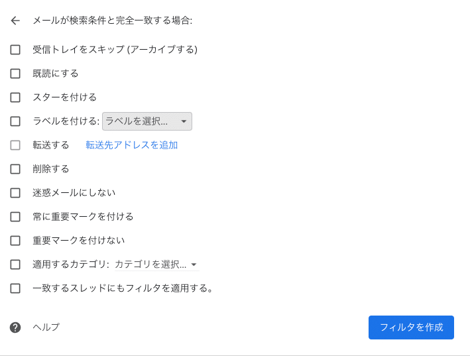Screen dimensions: 470x356
Task: Open the ラベルを選択 dropdown
Action: click(147, 121)
